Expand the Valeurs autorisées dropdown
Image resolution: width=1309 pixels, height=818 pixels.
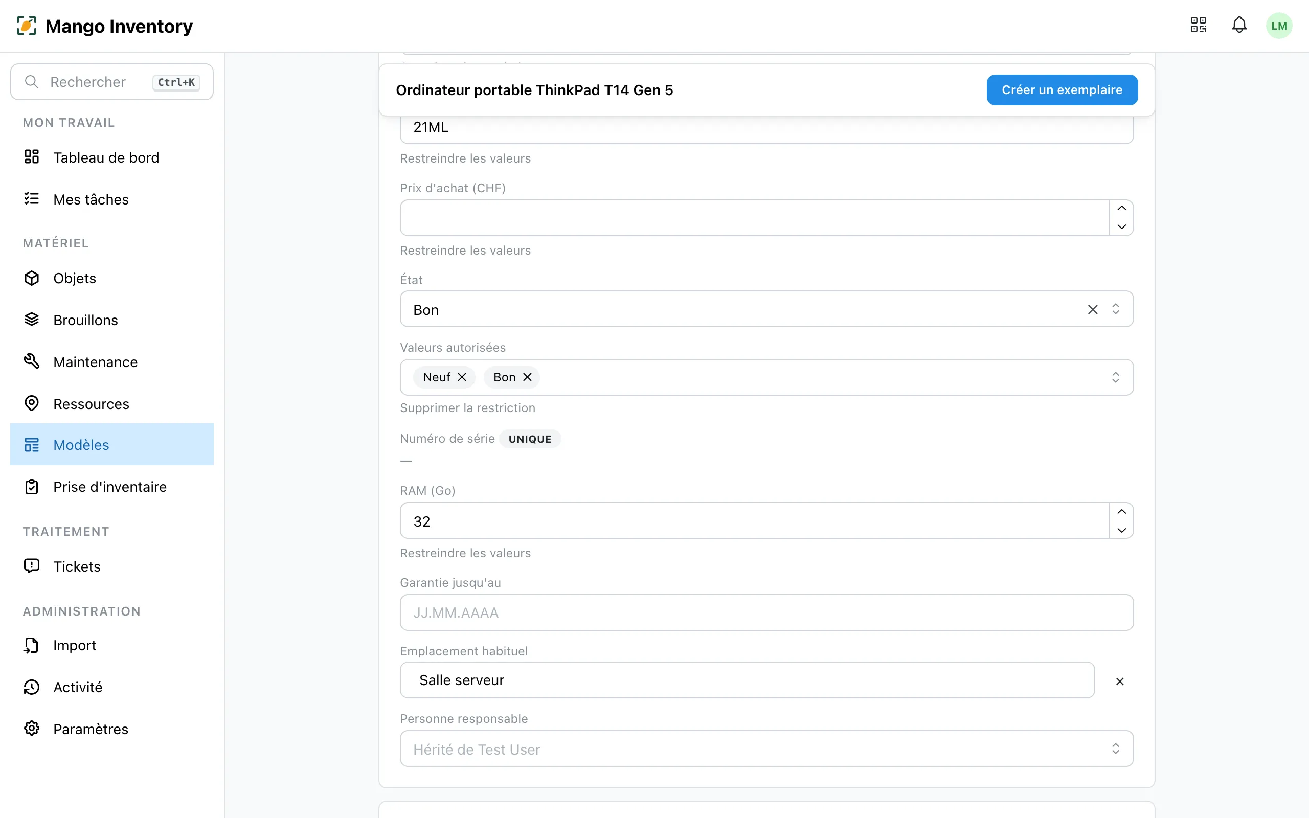1115,377
